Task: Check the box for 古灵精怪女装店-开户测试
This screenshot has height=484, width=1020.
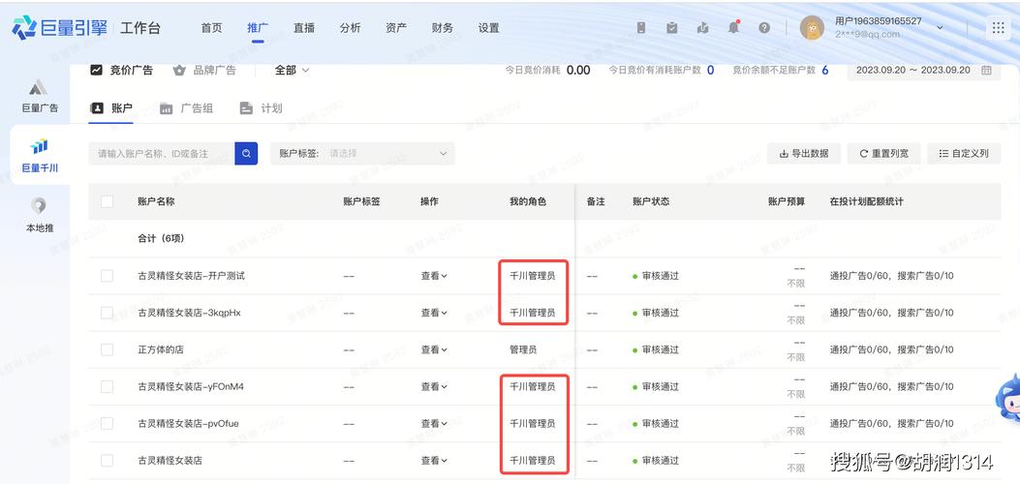Action: tap(107, 276)
